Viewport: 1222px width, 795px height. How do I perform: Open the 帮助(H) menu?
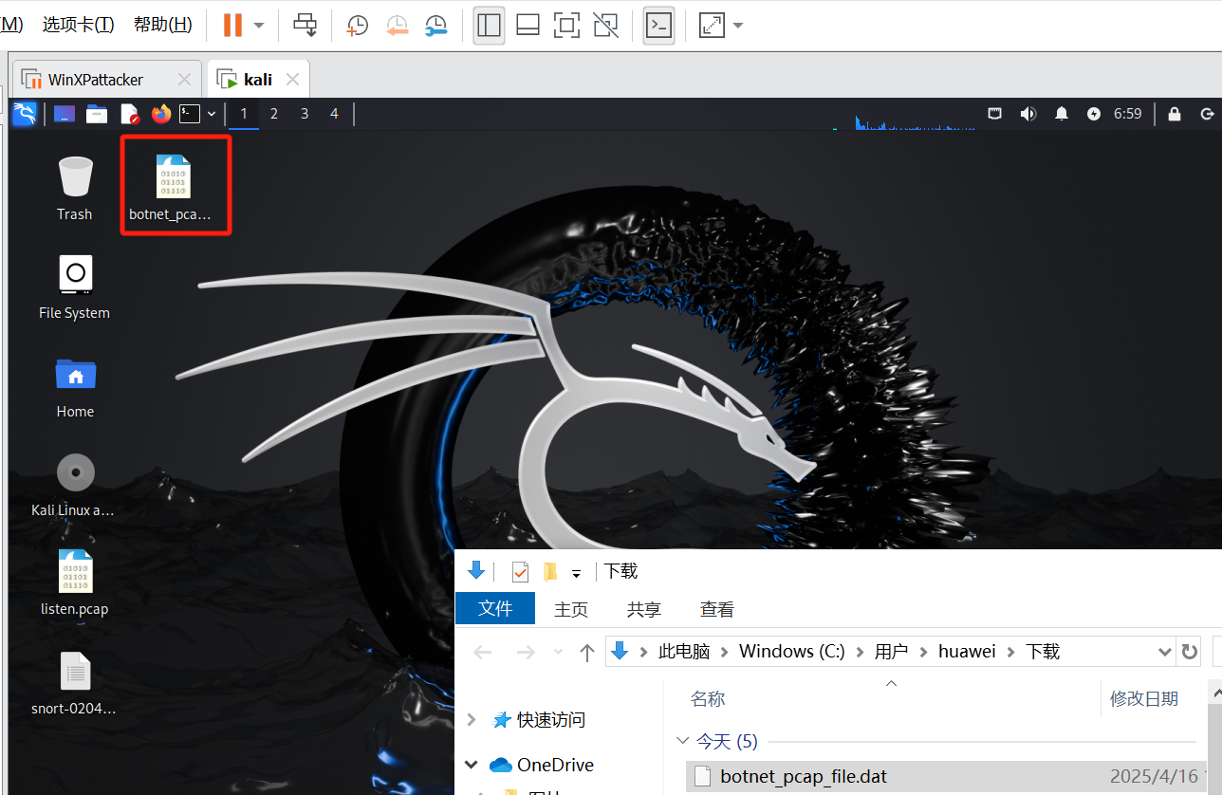click(x=163, y=25)
